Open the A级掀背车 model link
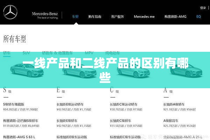The width and height of the screenshot is (210, 140). pos(171,121)
